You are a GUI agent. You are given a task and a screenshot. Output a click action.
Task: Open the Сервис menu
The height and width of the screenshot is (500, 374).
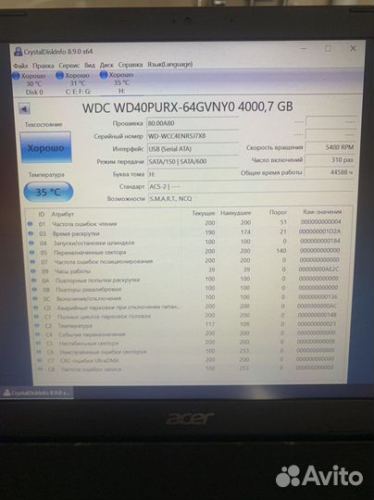click(x=69, y=66)
